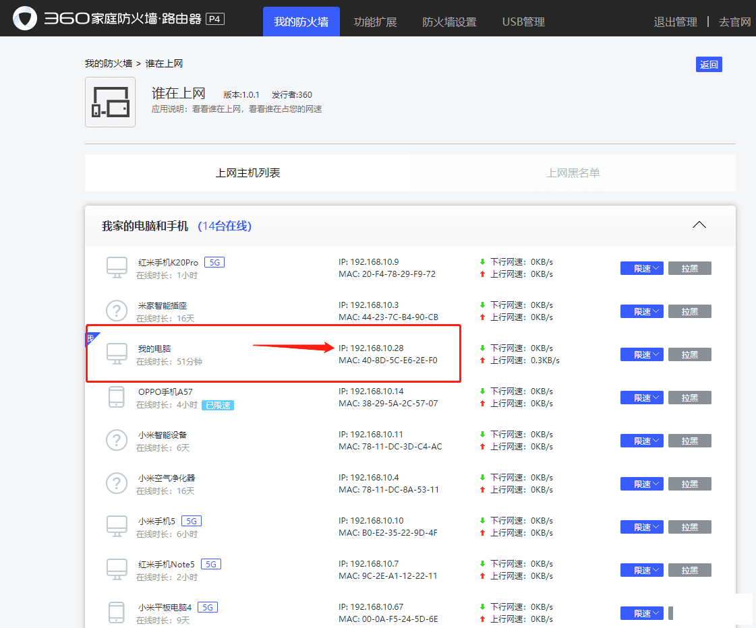Click 上行网速 0.3KB/s text
Image resolution: width=756 pixels, height=628 pixels.
[x=525, y=360]
